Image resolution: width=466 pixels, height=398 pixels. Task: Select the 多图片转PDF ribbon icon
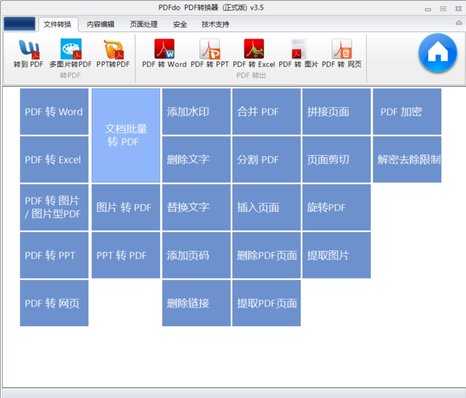(x=70, y=53)
